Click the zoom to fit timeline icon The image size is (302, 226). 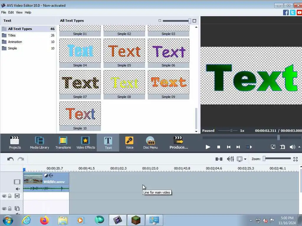coord(296,159)
